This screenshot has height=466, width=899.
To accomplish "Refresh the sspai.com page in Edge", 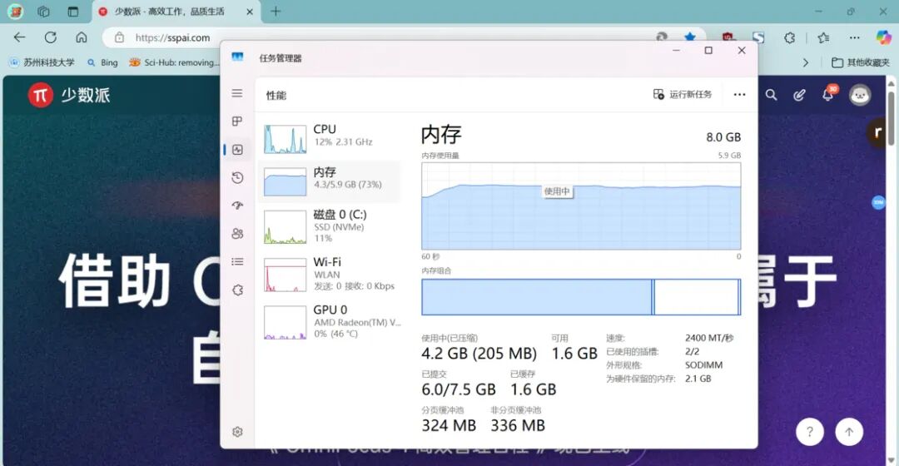I will point(51,37).
